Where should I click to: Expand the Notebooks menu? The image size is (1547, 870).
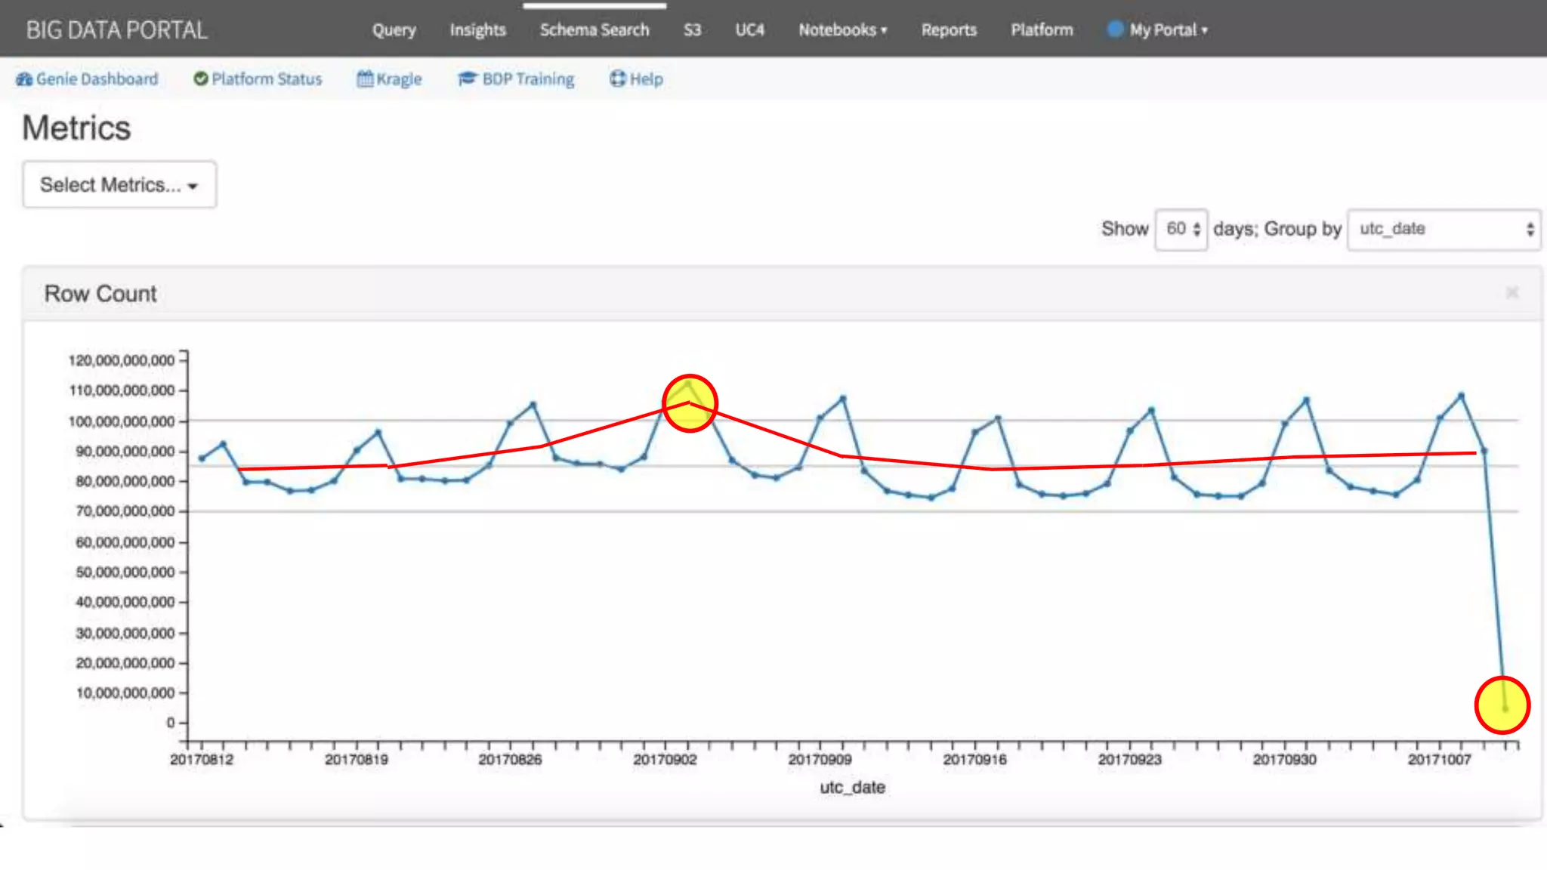842,30
